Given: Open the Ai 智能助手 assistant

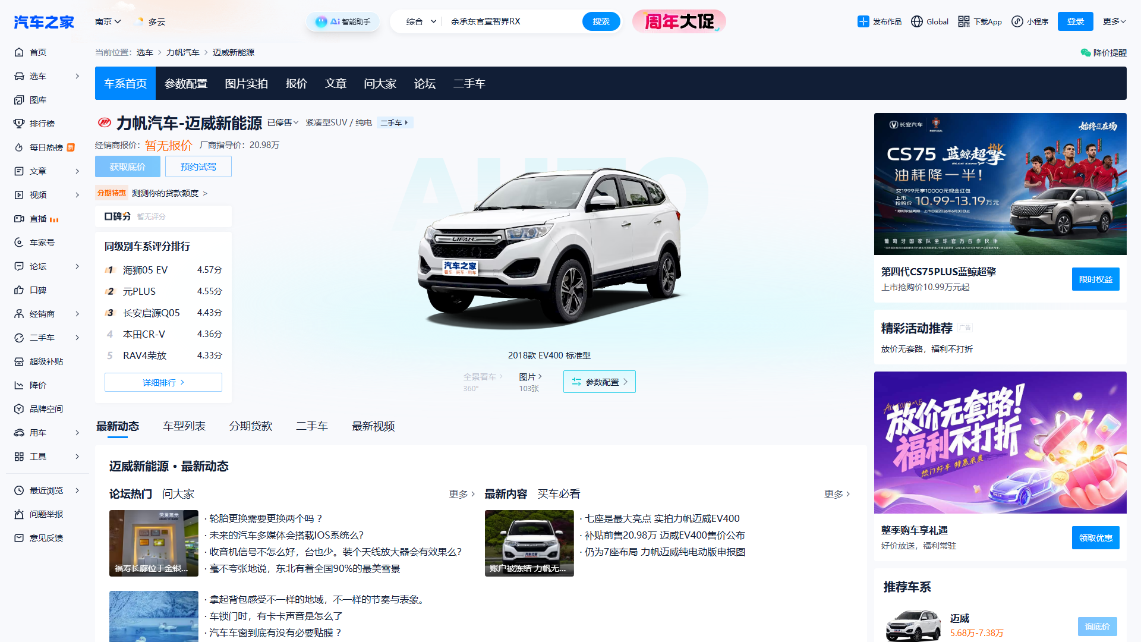Looking at the screenshot, I should click(x=343, y=21).
